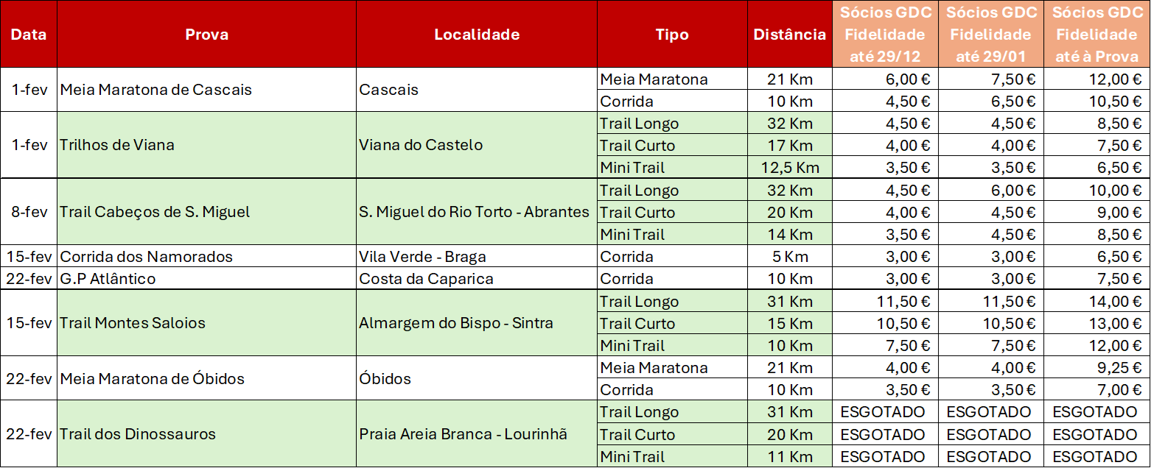Select the Fidelidade até 29/01 header
The width and height of the screenshot is (1151, 468).
click(990, 35)
